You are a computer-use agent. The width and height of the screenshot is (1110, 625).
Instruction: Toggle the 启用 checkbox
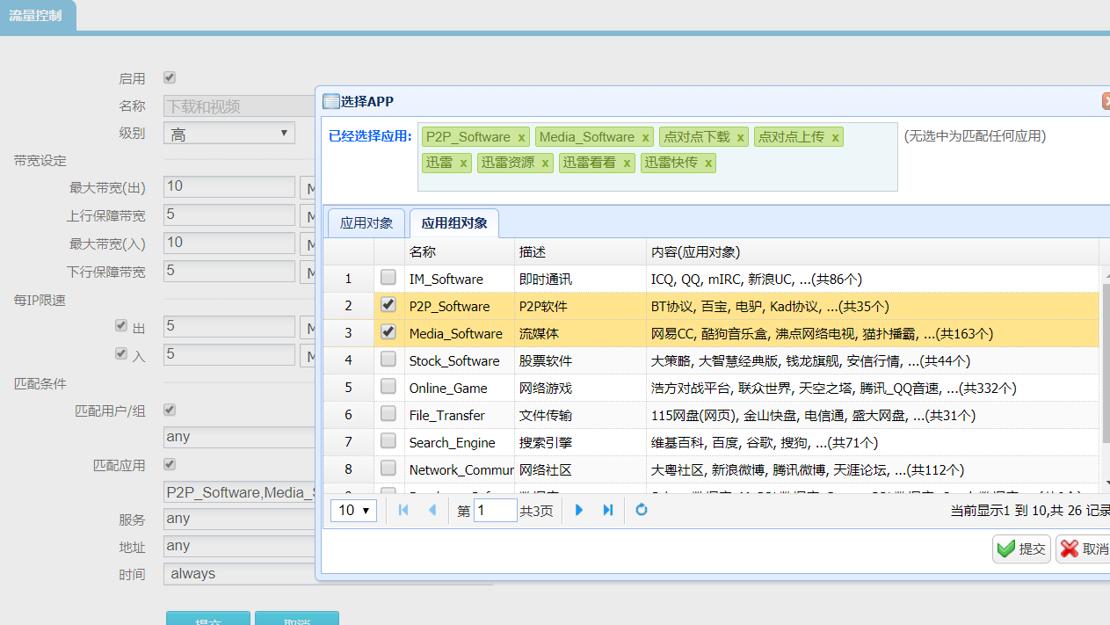click(x=170, y=78)
